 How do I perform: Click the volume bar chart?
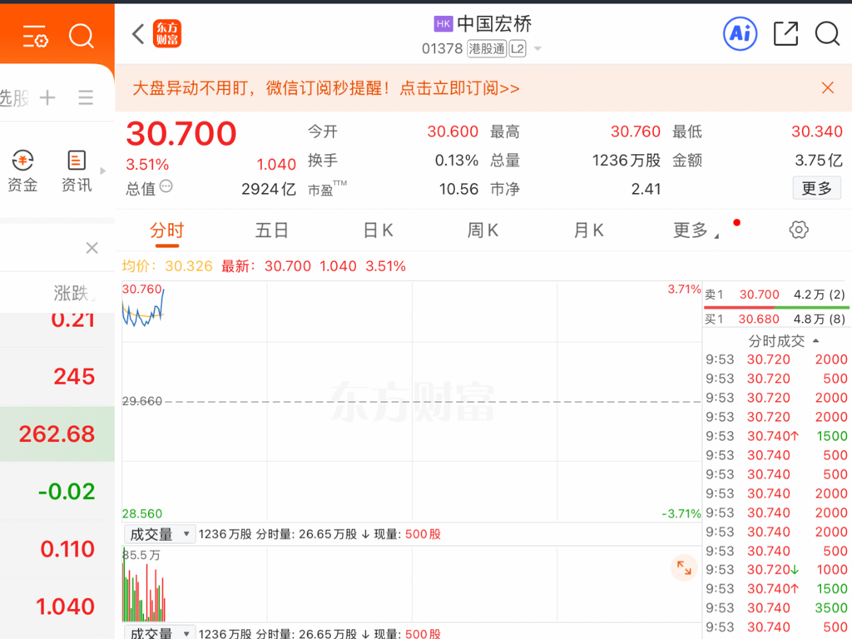[411, 584]
